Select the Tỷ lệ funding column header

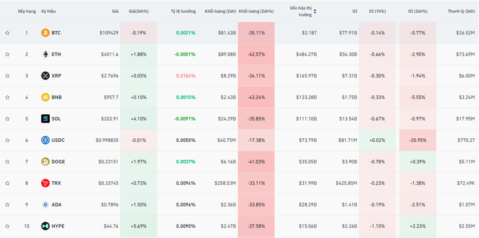coord(183,11)
